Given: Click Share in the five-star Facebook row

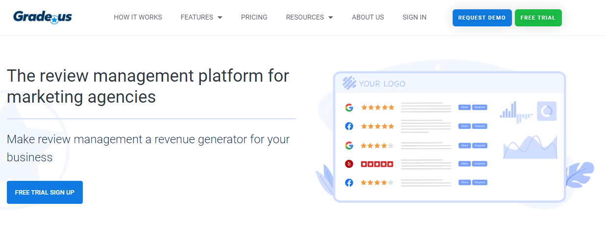Looking at the screenshot, I should click(x=464, y=126).
